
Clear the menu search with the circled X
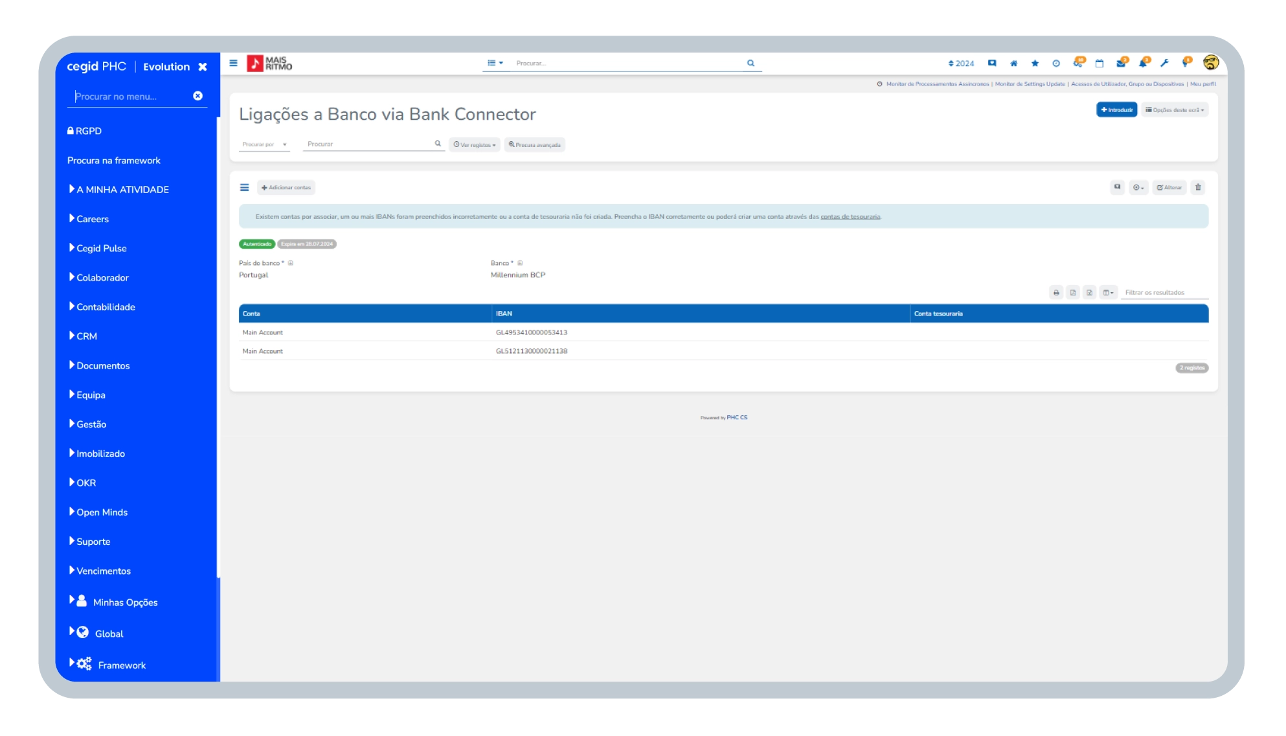pyautogui.click(x=198, y=96)
